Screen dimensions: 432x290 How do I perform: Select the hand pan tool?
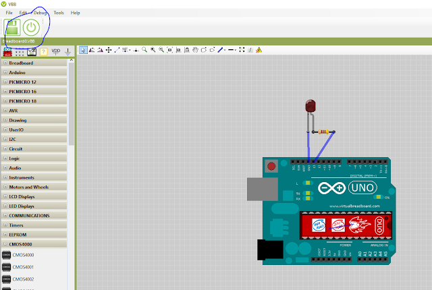coord(195,50)
